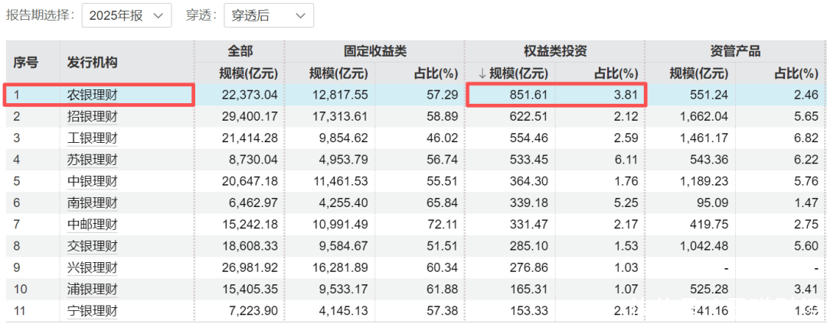Select the 851.61 equity scale cell

click(529, 96)
